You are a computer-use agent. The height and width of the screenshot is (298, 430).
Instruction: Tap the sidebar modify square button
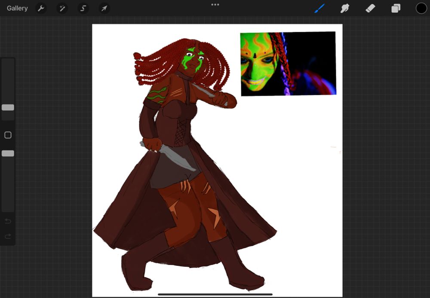[7, 135]
